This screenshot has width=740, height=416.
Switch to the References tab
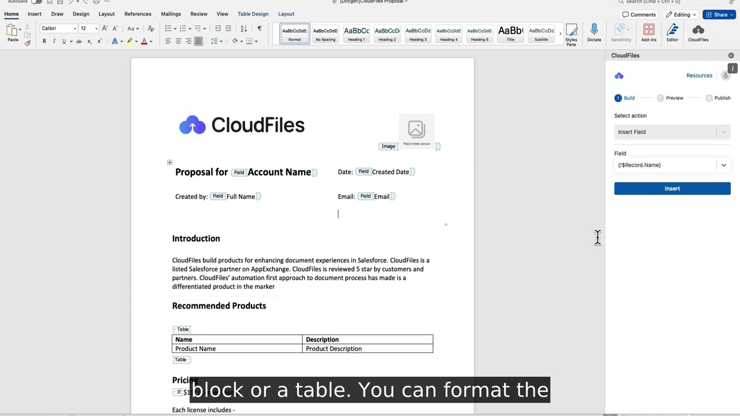pos(138,14)
